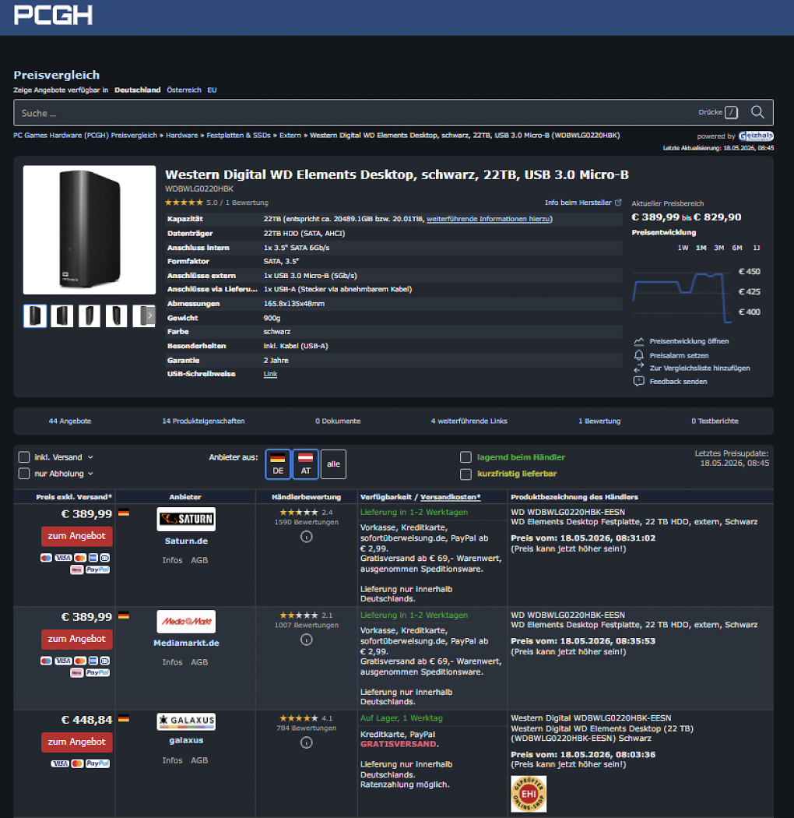Select the DE flag vendor filter
The image size is (794, 818).
pos(278,464)
